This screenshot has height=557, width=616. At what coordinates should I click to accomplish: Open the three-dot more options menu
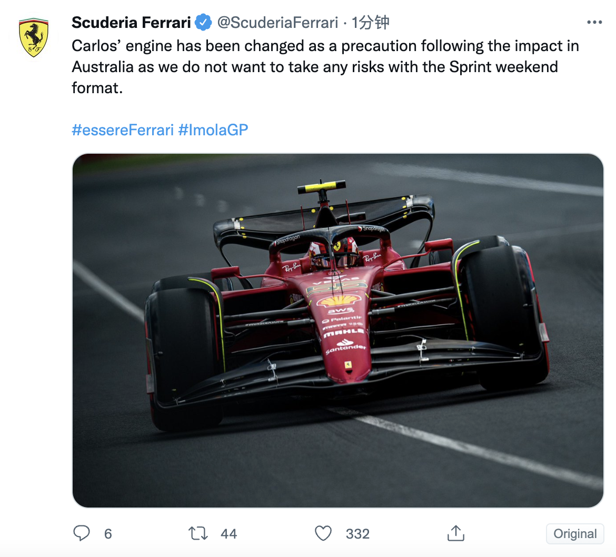[594, 23]
